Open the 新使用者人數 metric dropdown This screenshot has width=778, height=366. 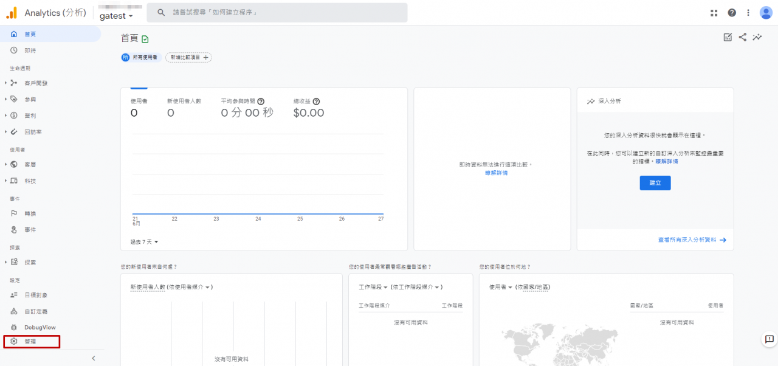coord(148,287)
